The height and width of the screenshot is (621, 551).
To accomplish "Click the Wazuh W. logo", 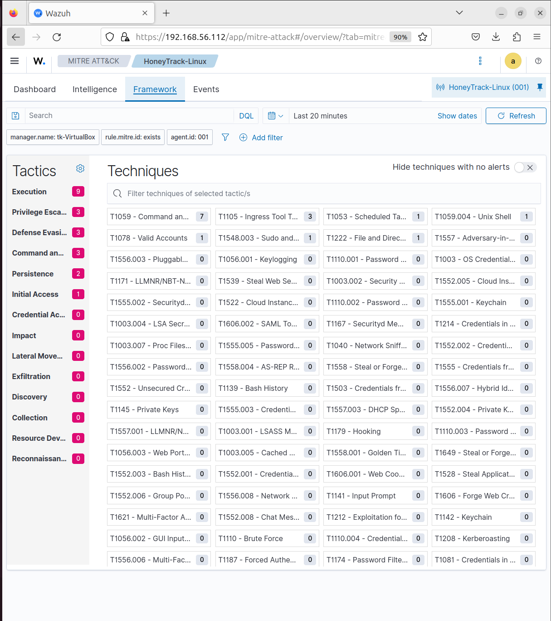I will [x=39, y=61].
